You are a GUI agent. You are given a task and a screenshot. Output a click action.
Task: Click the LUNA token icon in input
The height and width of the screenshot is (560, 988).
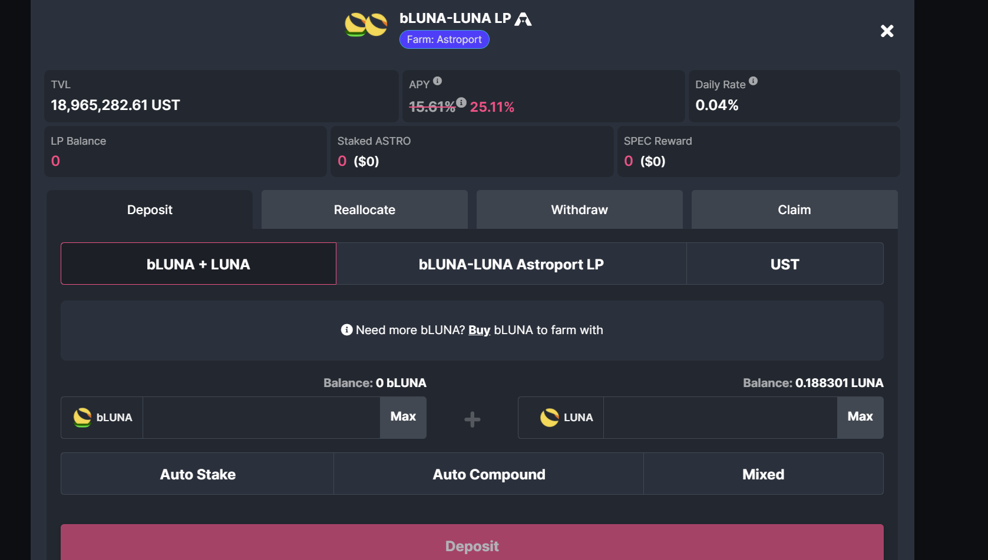pyautogui.click(x=550, y=418)
